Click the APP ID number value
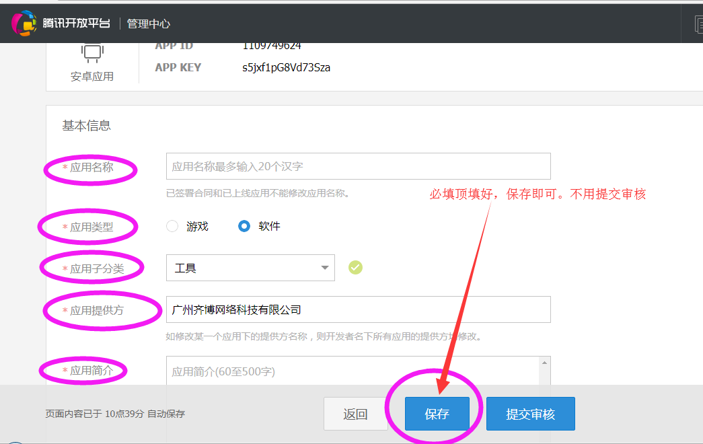Viewport: 703px width, 444px height. (272, 46)
